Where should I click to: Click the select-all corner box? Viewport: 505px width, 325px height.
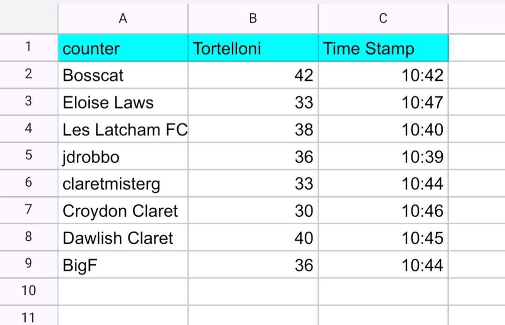pyautogui.click(x=29, y=19)
